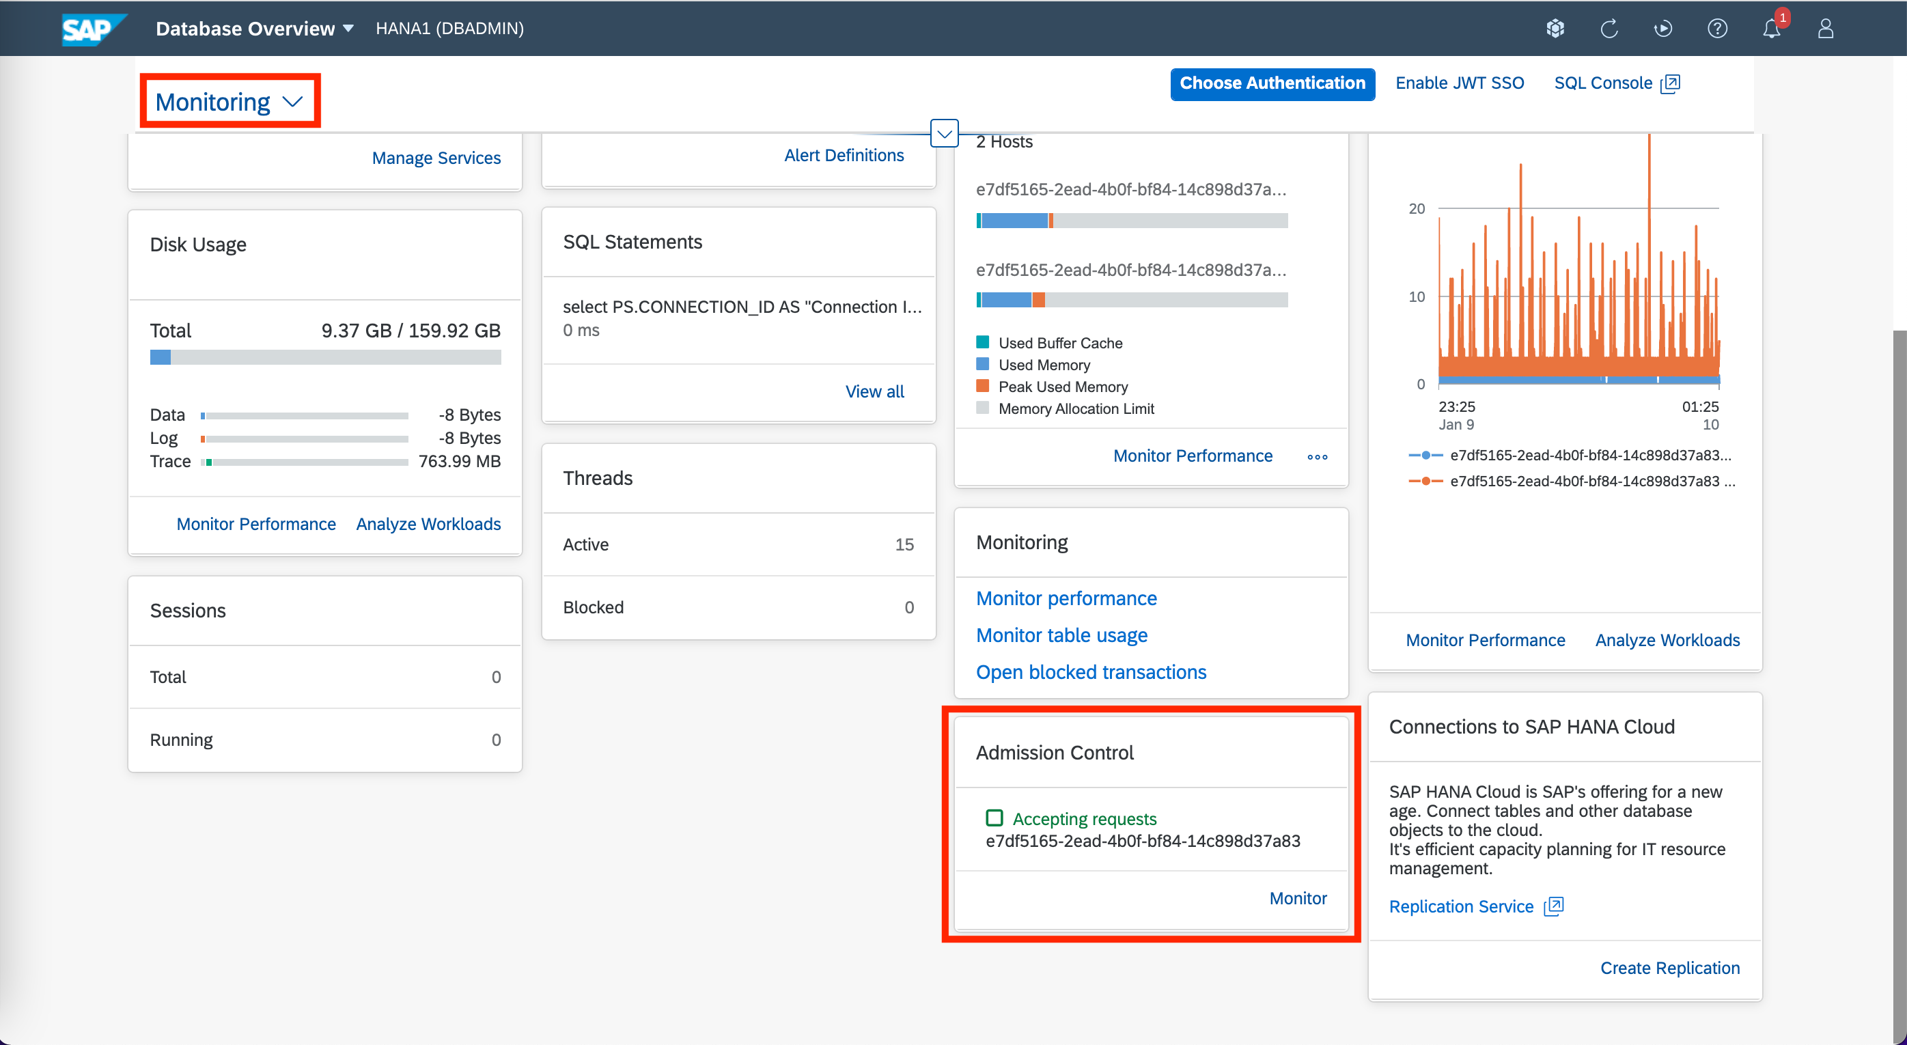Click Analyze Workloads under CPU chart
This screenshot has height=1045, width=1907.
point(1667,640)
